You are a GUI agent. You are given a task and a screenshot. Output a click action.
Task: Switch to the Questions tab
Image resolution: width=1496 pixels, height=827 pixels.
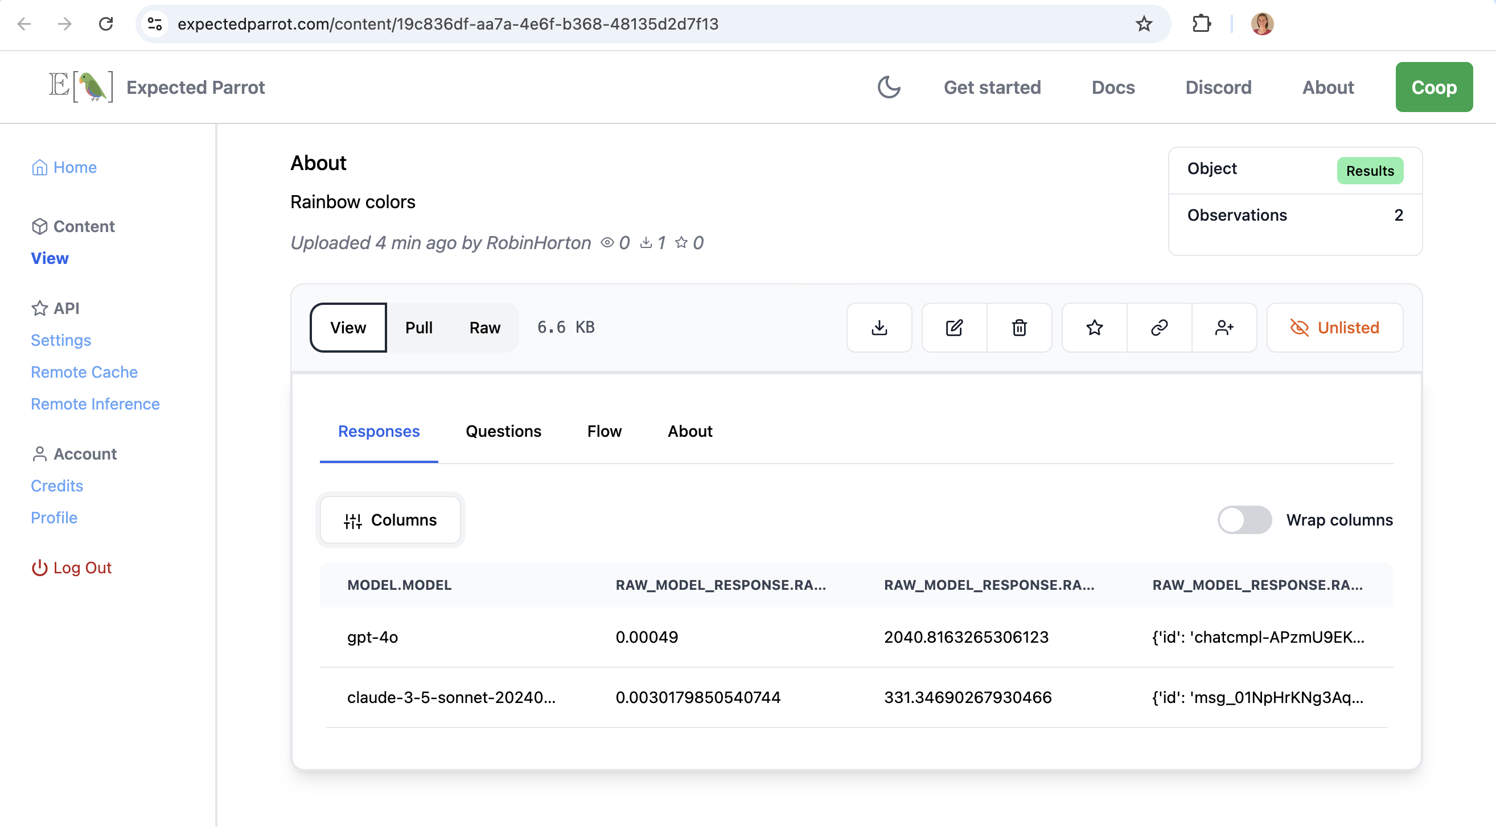pyautogui.click(x=503, y=431)
